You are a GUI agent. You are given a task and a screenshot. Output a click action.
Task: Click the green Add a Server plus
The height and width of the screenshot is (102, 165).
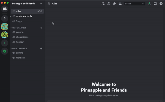tap(5, 43)
